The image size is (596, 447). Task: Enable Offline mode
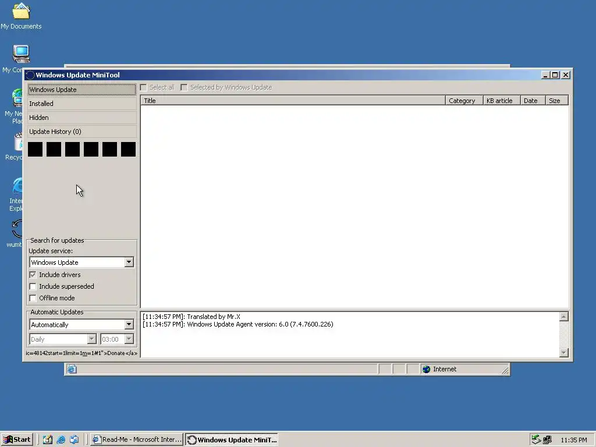point(33,299)
